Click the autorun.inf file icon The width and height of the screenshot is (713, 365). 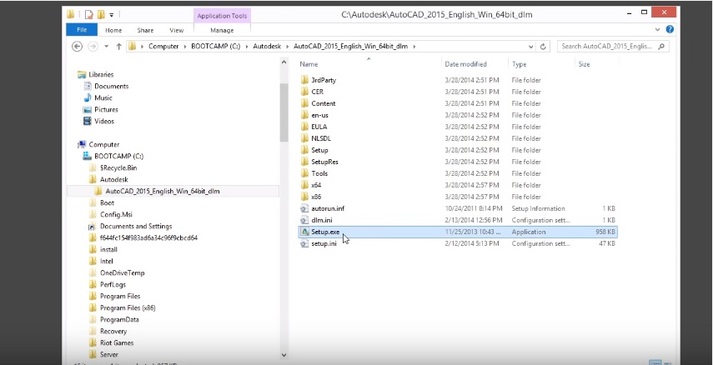304,208
